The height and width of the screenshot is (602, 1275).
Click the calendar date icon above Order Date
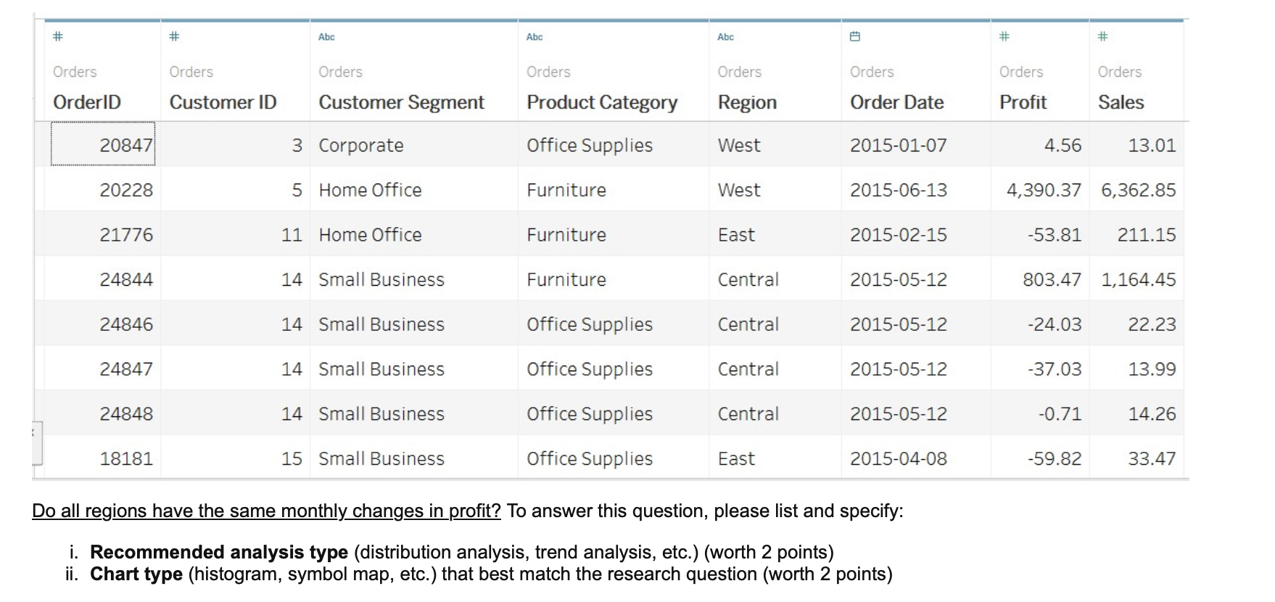point(855,36)
